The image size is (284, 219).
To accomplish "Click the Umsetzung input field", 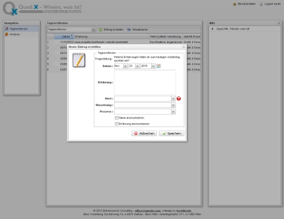I will pyautogui.click(x=143, y=105).
